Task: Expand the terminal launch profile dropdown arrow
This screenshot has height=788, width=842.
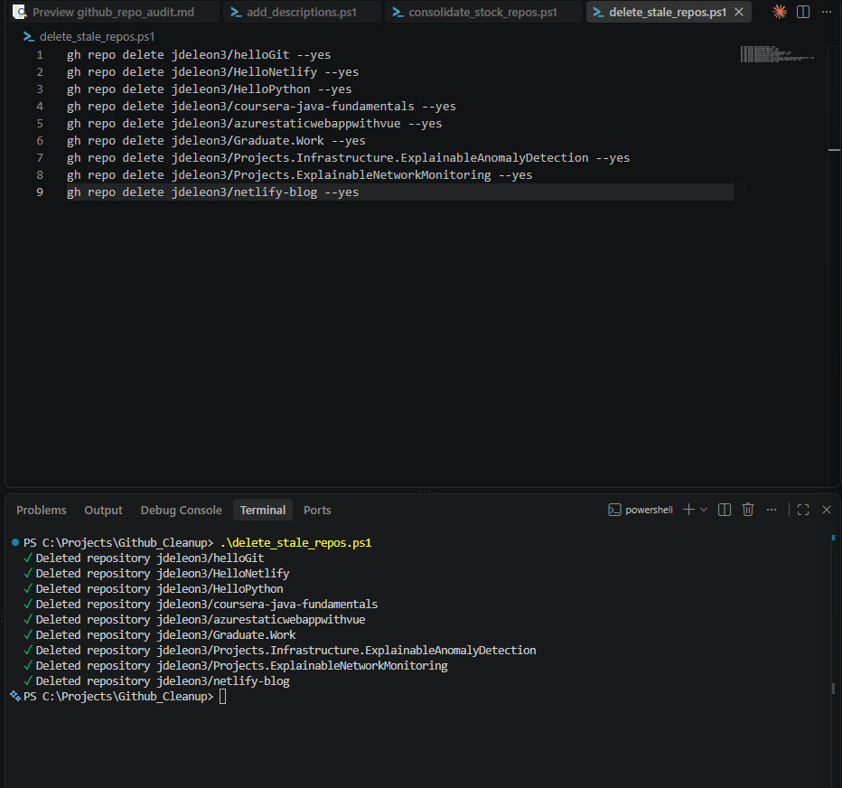Action: pos(704,510)
